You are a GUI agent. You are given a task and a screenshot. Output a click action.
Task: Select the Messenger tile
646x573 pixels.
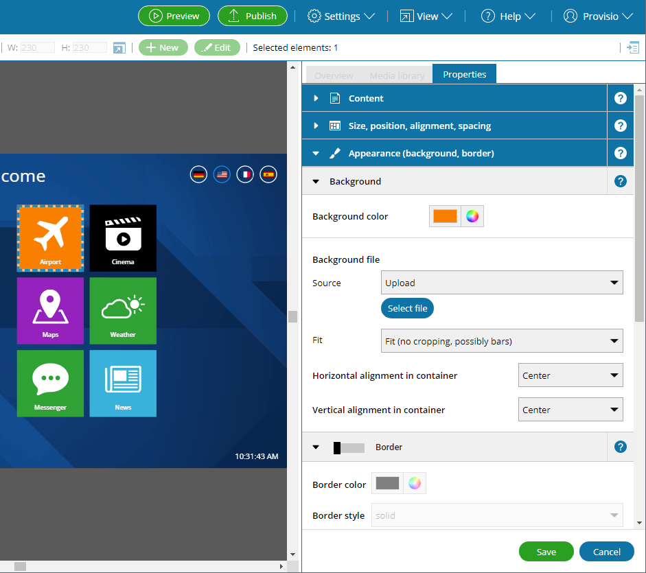pyautogui.click(x=50, y=383)
